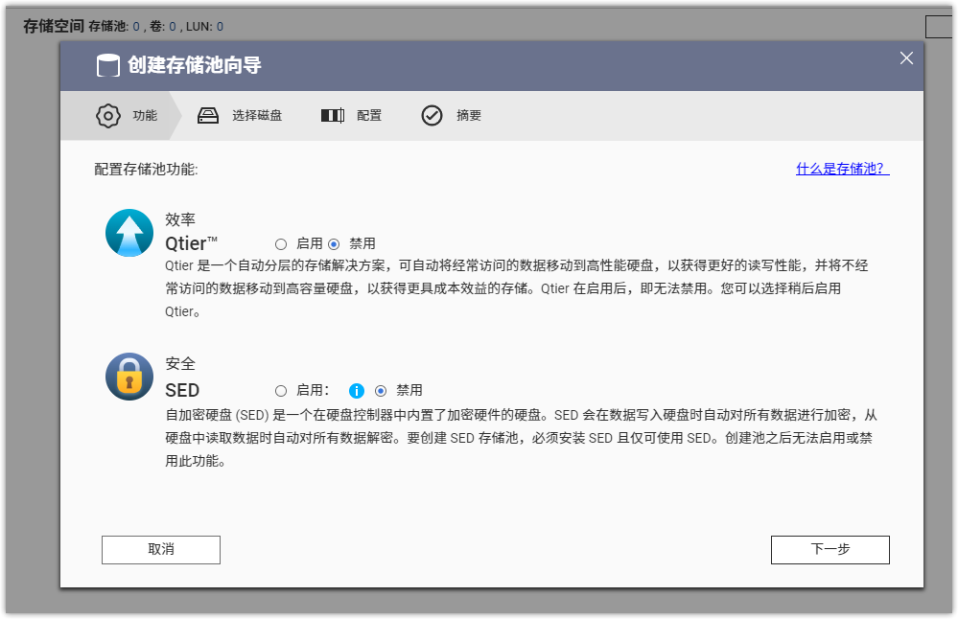The width and height of the screenshot is (958, 619).
Task: Jump to the 配置 wizard step label
Action: [369, 116]
